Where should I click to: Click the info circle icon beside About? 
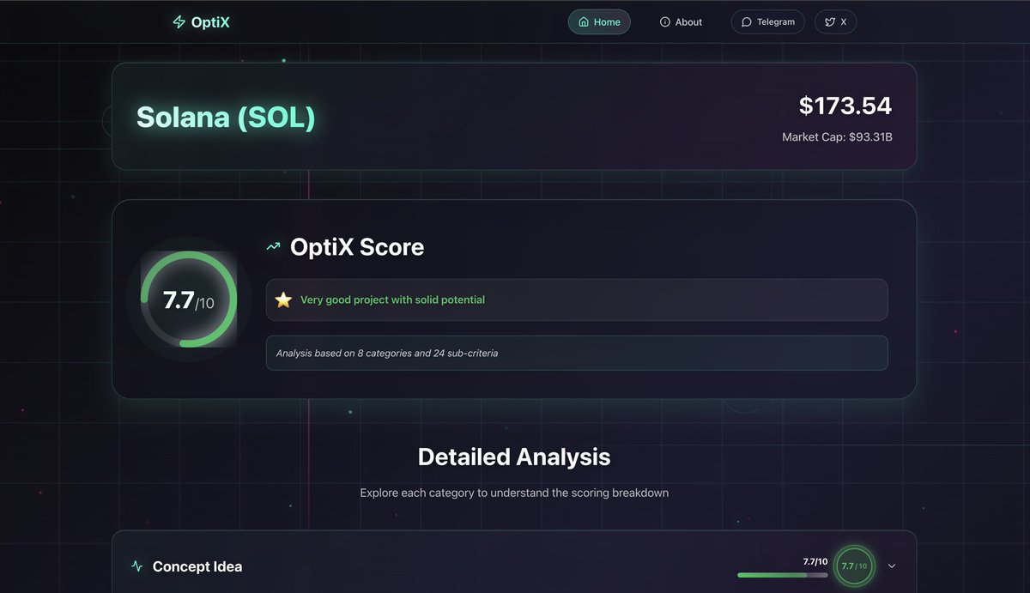pos(665,22)
